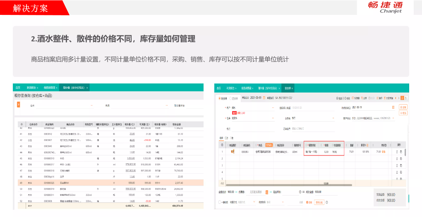Viewport: 422px width, 217px height.
Task: Switch to the alternate layout view icon beside the orange one
Action: (x=406, y=98)
